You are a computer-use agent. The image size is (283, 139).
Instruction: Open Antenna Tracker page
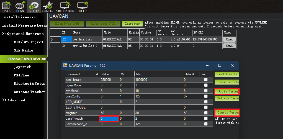[x=29, y=92]
